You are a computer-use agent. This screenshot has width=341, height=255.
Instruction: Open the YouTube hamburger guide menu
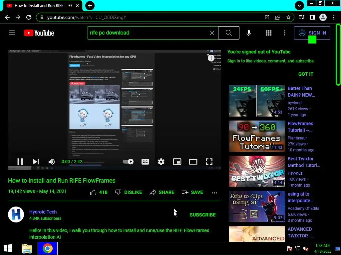pos(12,33)
